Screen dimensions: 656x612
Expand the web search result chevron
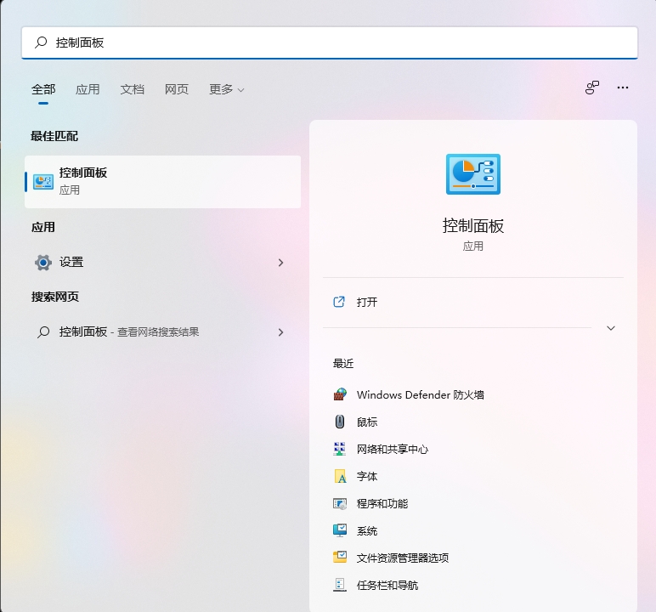[x=280, y=332]
